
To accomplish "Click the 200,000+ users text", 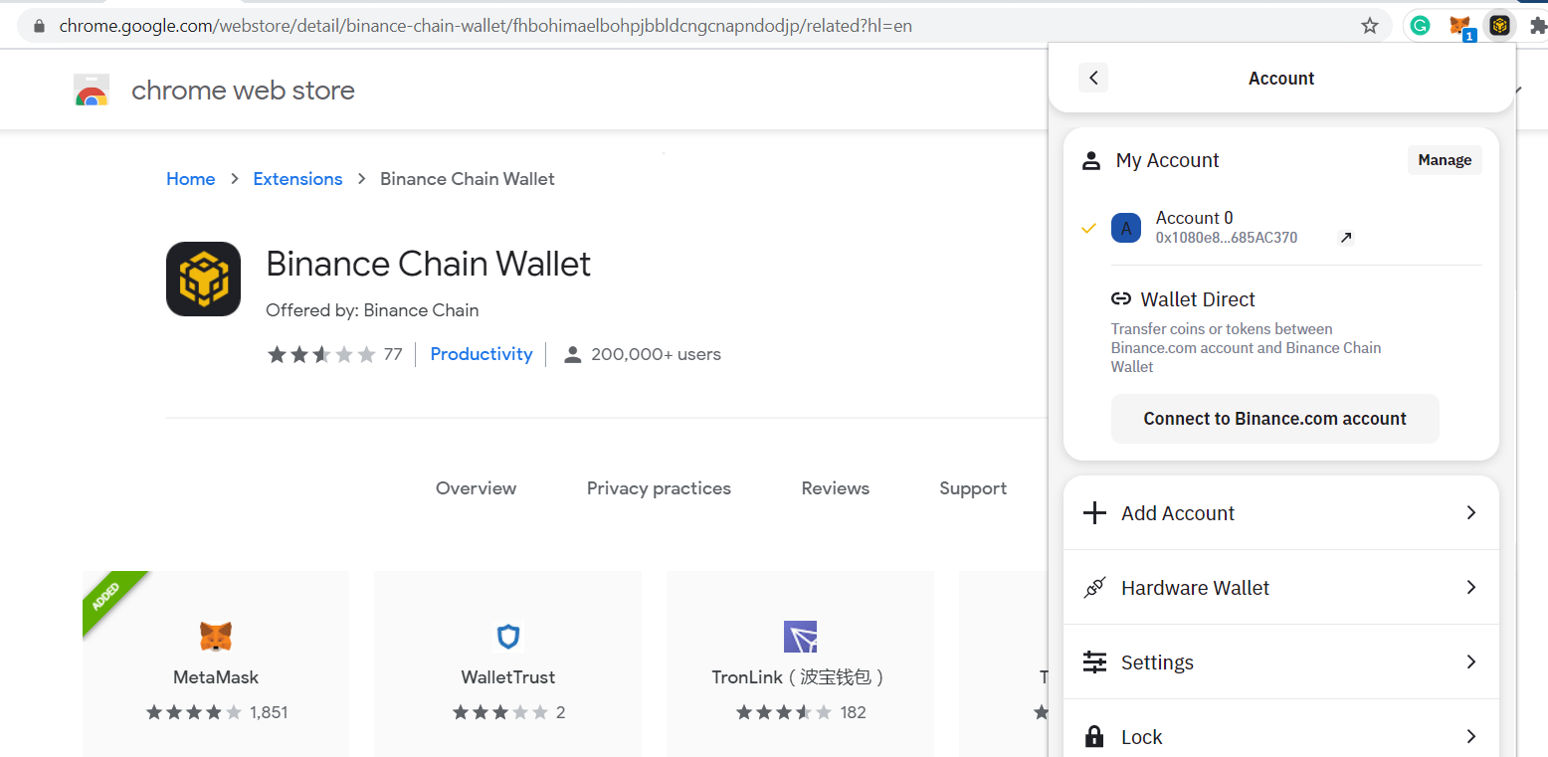I will pyautogui.click(x=656, y=354).
